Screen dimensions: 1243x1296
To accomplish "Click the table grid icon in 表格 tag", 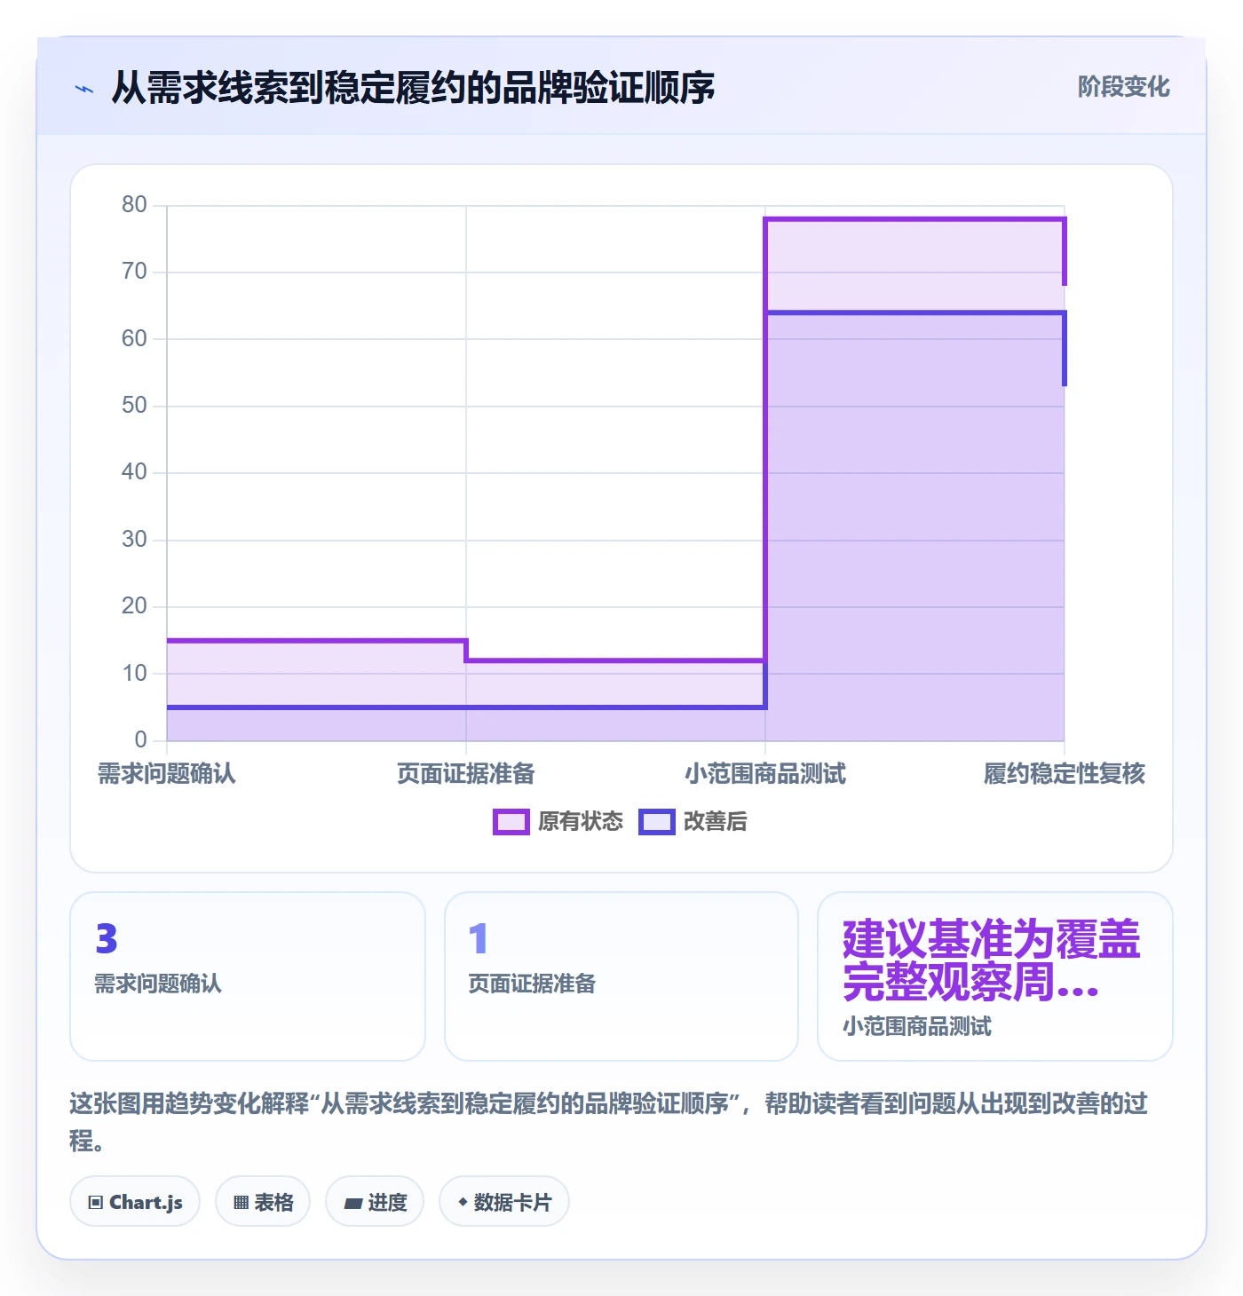I will 241,1203.
